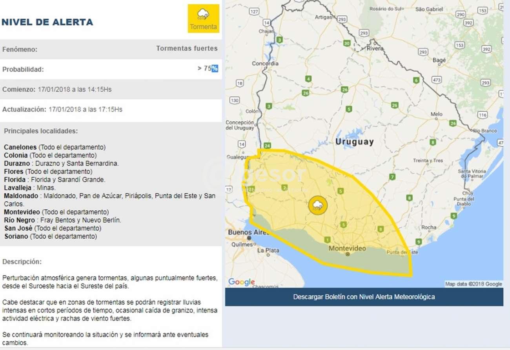Click the route 24 shield marker

(268, 145)
